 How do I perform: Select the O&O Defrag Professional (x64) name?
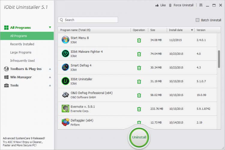91,93
